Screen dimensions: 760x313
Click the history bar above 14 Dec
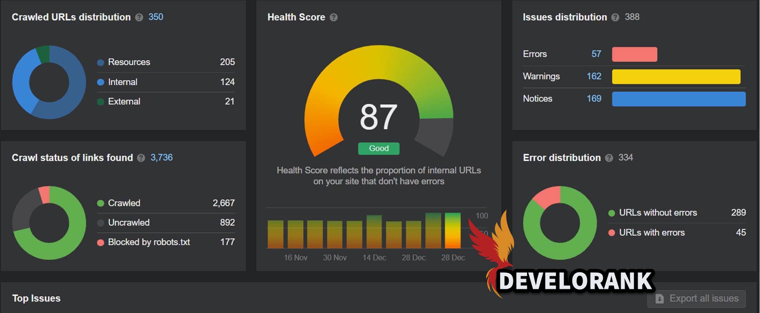pos(374,232)
